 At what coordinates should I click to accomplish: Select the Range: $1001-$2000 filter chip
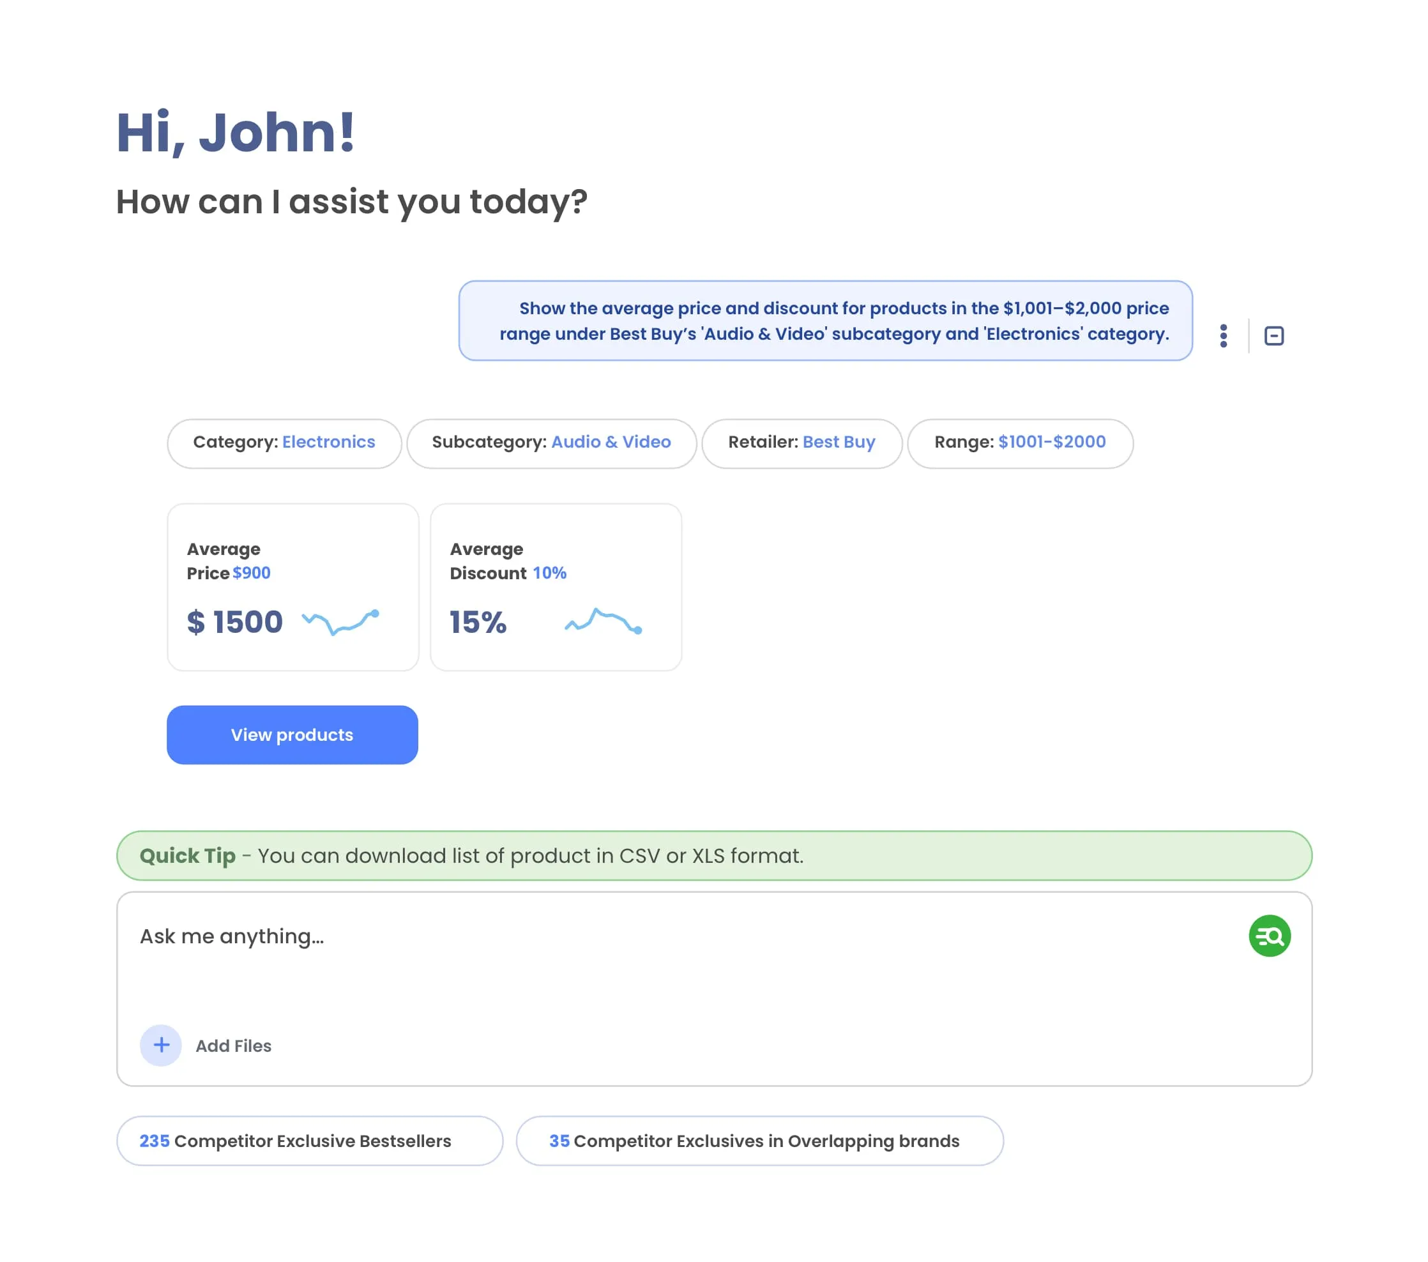[1019, 443]
